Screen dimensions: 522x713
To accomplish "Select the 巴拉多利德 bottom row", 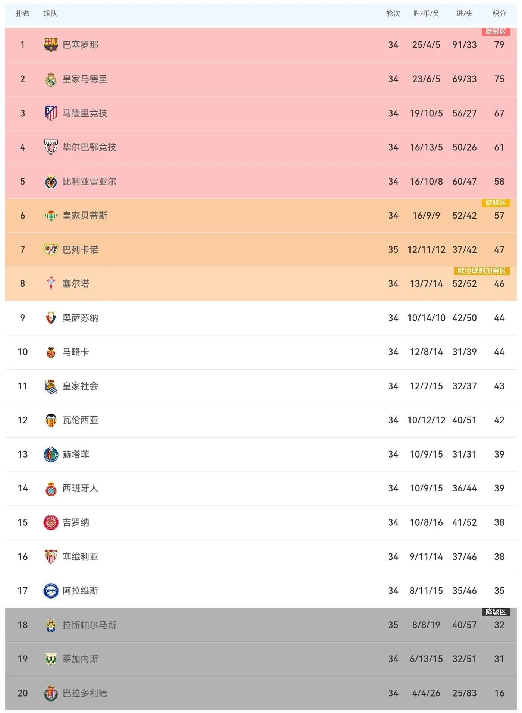I will (261, 693).
